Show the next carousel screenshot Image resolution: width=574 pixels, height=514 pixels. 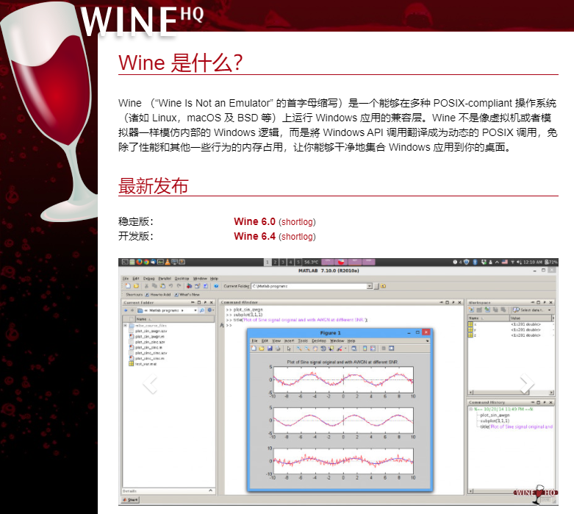pos(526,384)
